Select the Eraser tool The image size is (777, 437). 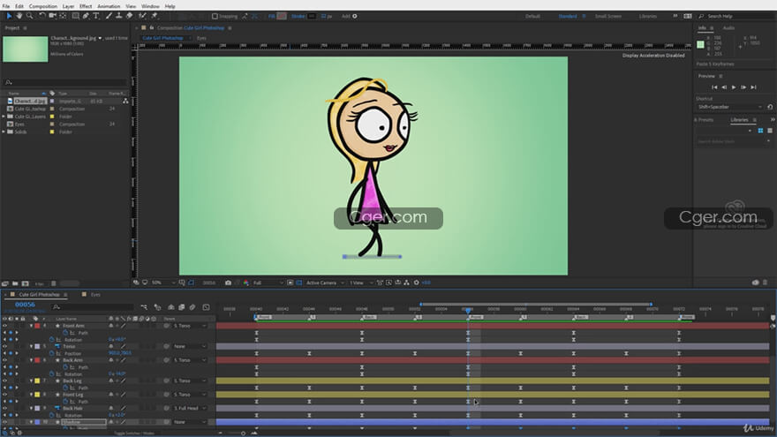coord(129,17)
